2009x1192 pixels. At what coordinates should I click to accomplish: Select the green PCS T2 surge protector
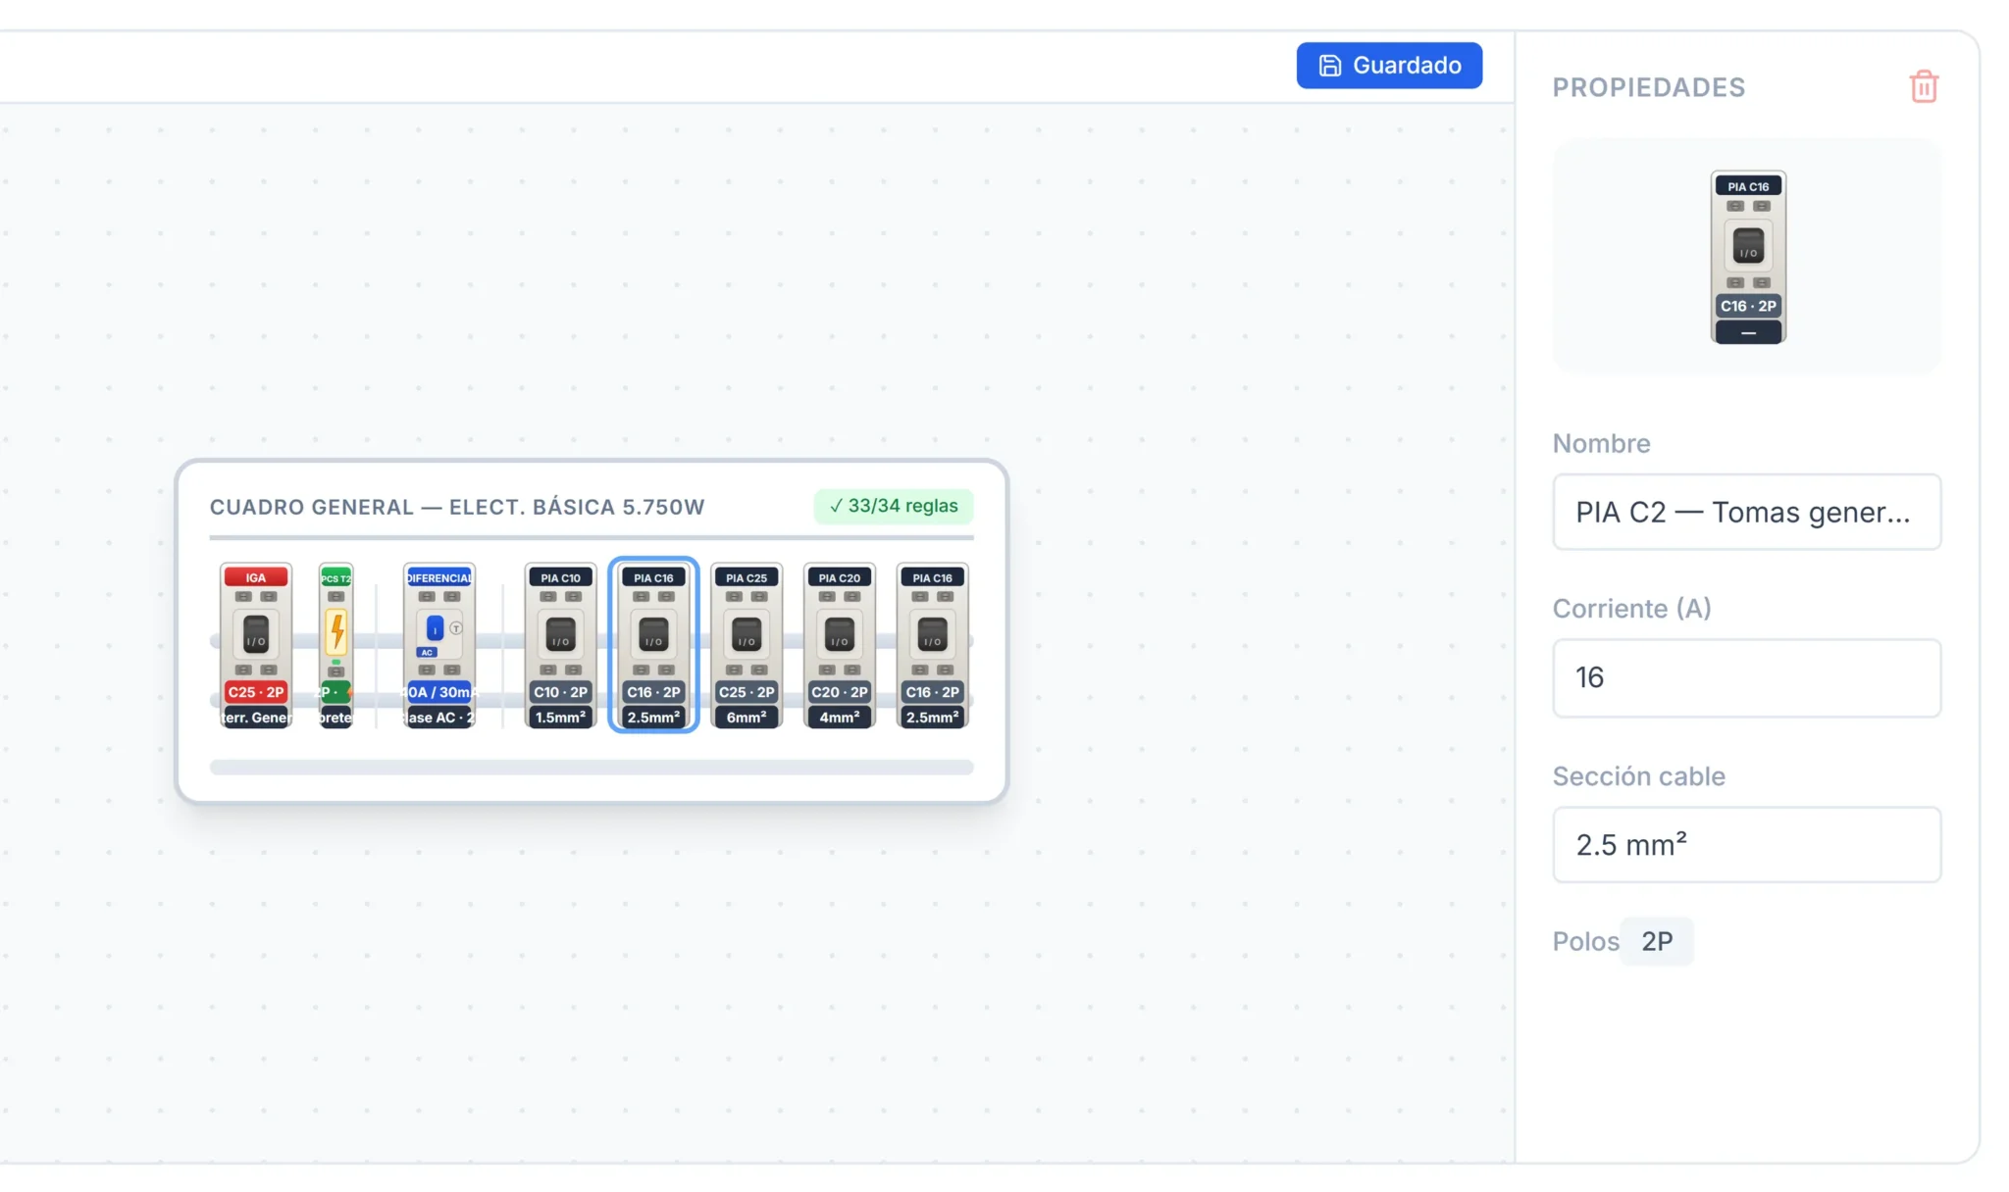point(335,645)
